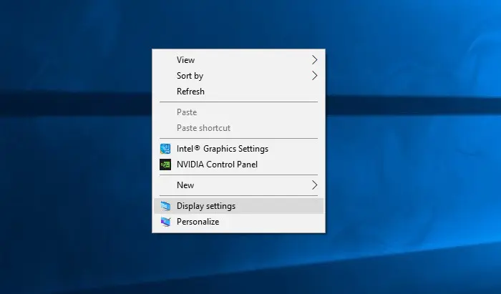Open the New submenu
501x294 pixels.
coord(238,185)
